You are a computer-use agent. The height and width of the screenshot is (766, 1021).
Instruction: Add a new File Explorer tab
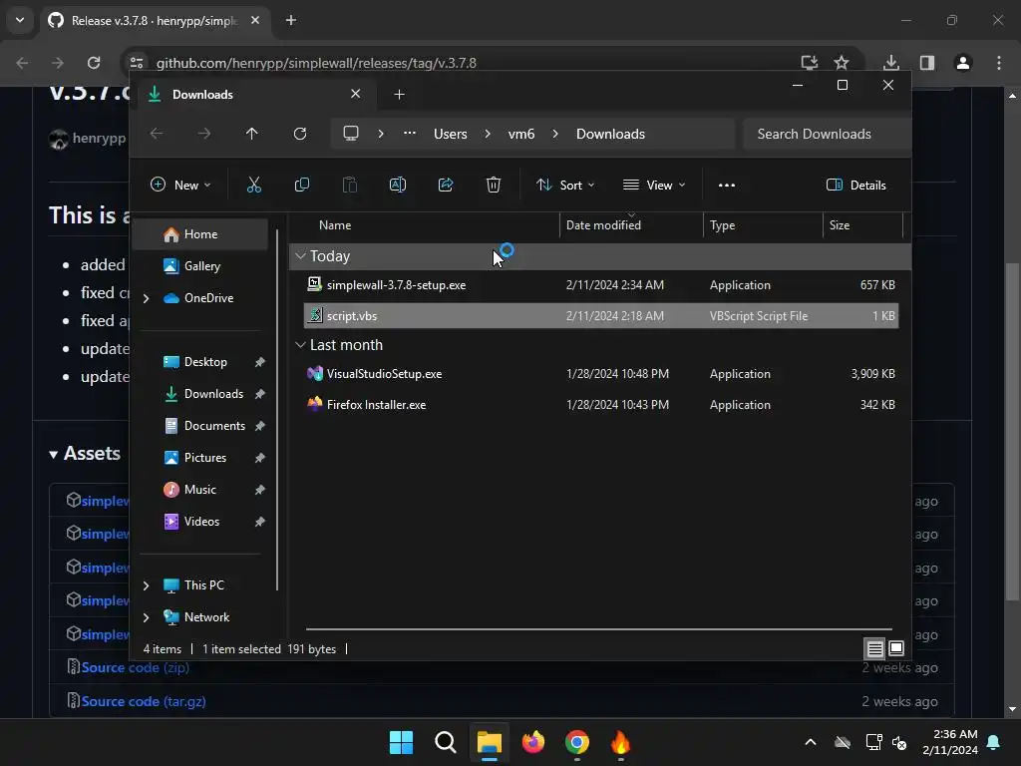pyautogui.click(x=399, y=95)
